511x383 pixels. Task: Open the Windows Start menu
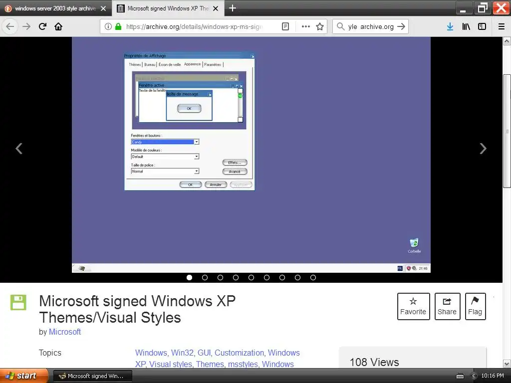click(24, 376)
